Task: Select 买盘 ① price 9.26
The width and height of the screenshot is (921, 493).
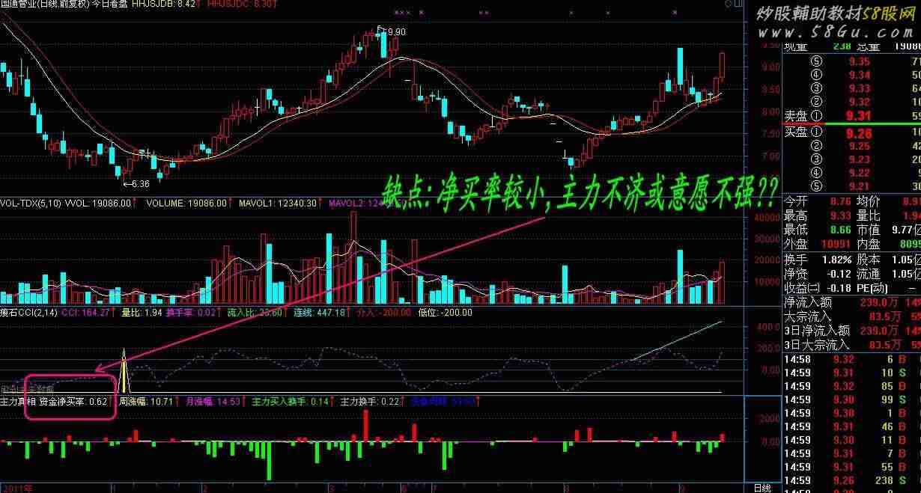Action: pos(858,133)
